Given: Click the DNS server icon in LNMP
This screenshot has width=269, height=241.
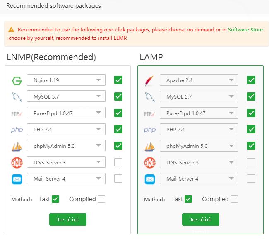Looking at the screenshot, I should point(17,163).
